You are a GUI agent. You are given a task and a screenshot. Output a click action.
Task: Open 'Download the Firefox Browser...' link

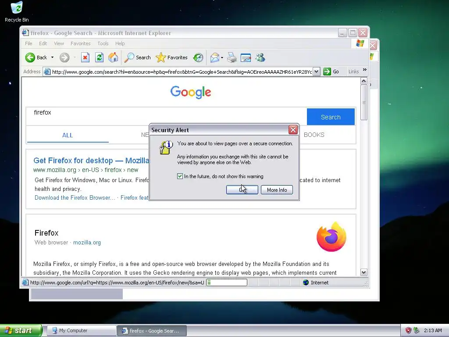click(75, 198)
